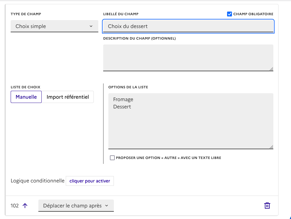The height and width of the screenshot is (219, 291).
Task: Grab the description textarea resize handle
Action: [271, 69]
